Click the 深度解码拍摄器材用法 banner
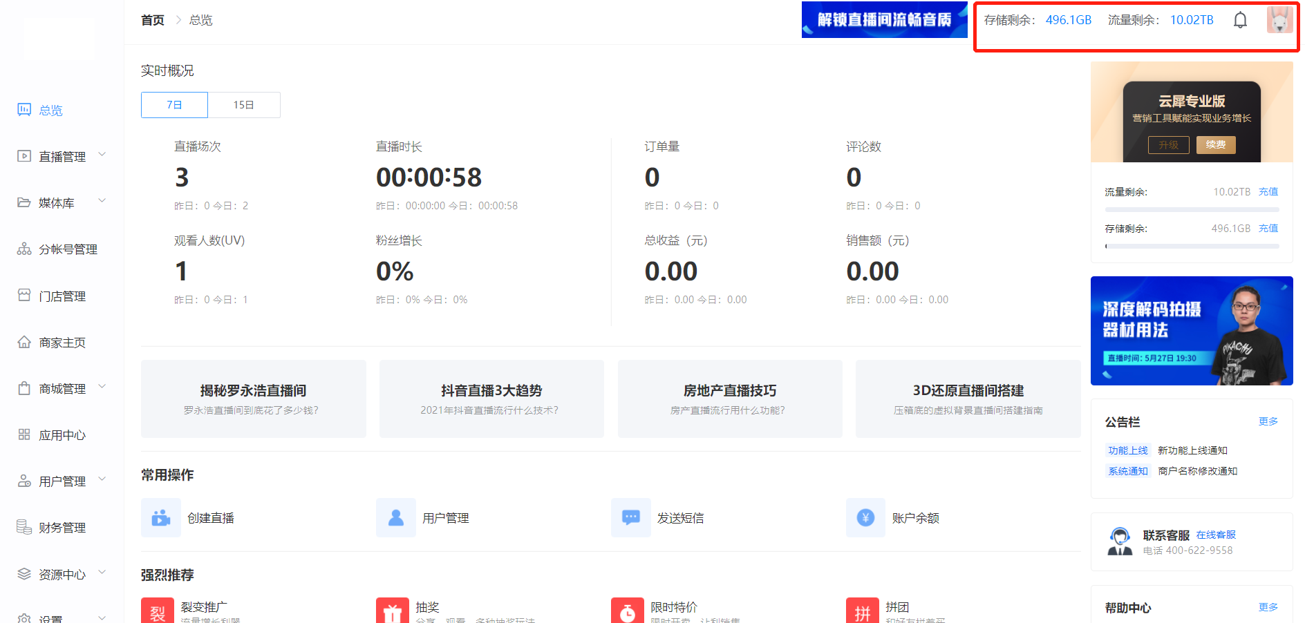 1192,331
